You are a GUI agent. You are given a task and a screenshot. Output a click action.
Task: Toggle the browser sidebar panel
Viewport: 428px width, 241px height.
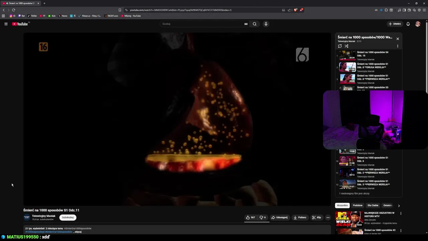tap(404, 10)
